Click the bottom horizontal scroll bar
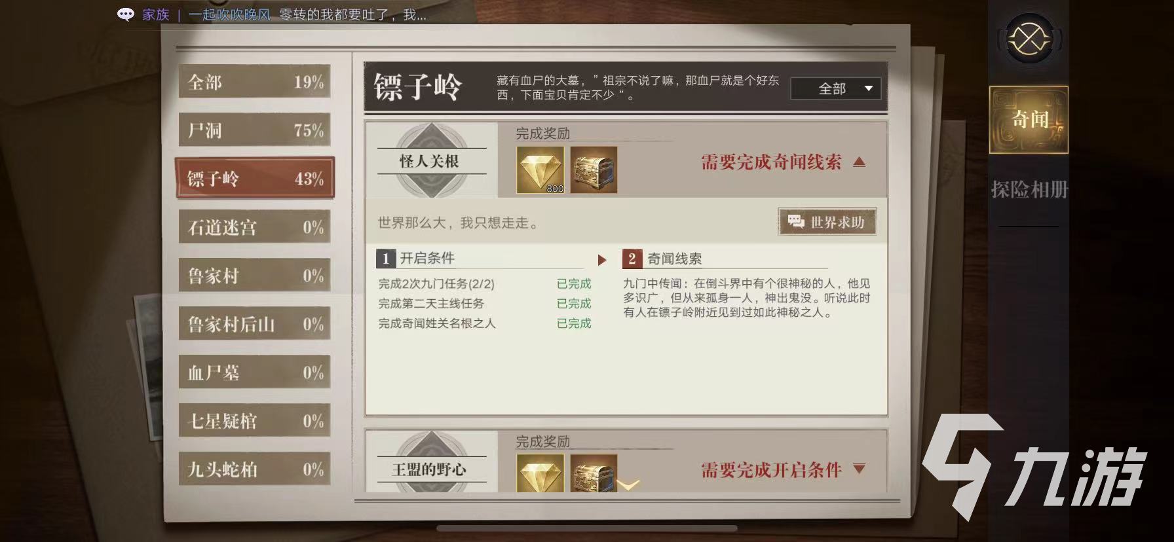Image resolution: width=1174 pixels, height=542 pixels. click(586, 528)
